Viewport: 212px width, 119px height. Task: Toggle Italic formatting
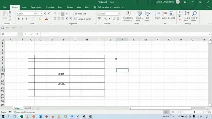pyautogui.click(x=22, y=19)
